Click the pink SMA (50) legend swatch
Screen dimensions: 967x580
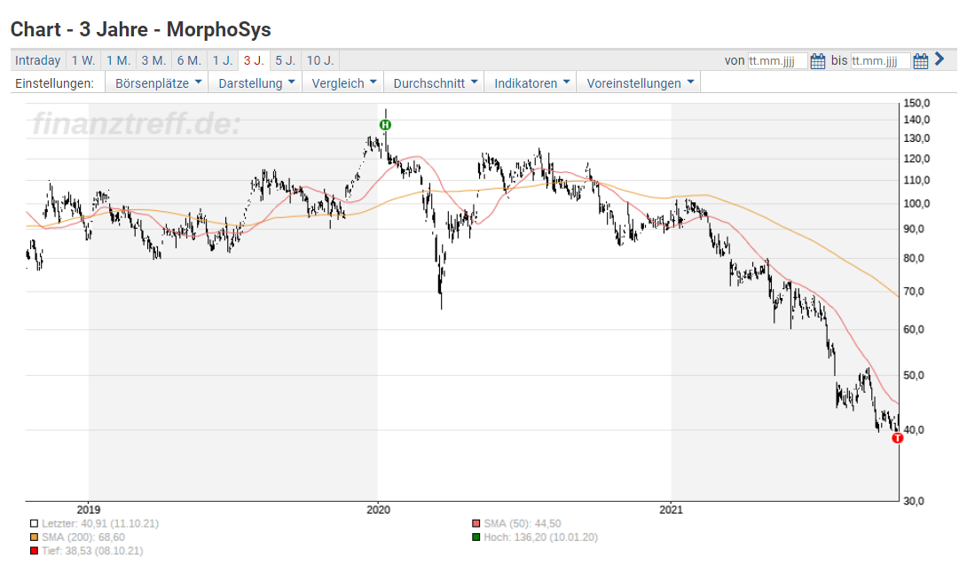(x=476, y=524)
